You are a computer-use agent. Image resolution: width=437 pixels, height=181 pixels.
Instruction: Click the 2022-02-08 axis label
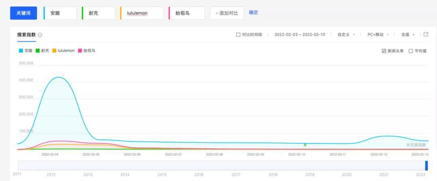point(214,154)
